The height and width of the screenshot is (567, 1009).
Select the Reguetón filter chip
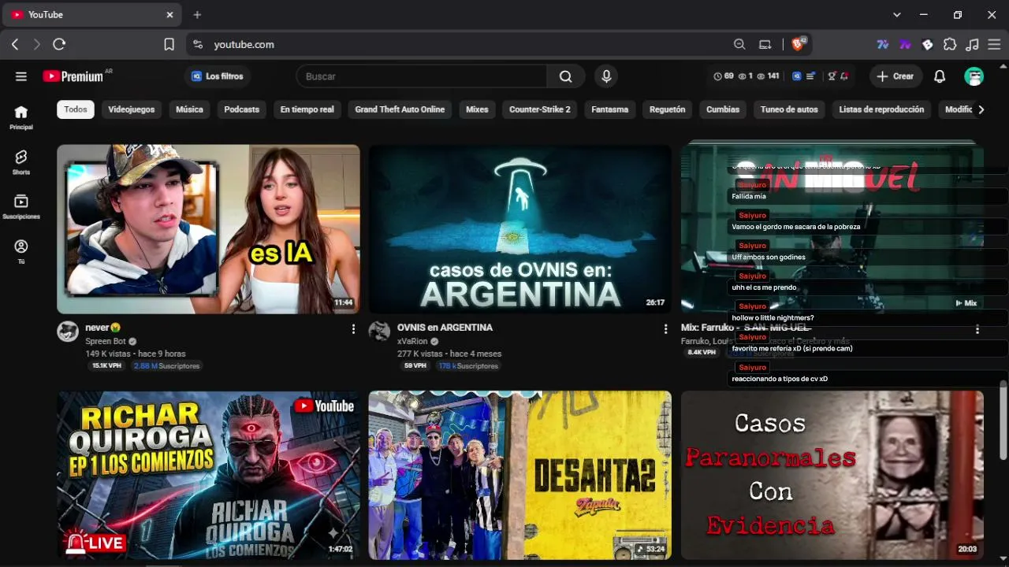[668, 109]
